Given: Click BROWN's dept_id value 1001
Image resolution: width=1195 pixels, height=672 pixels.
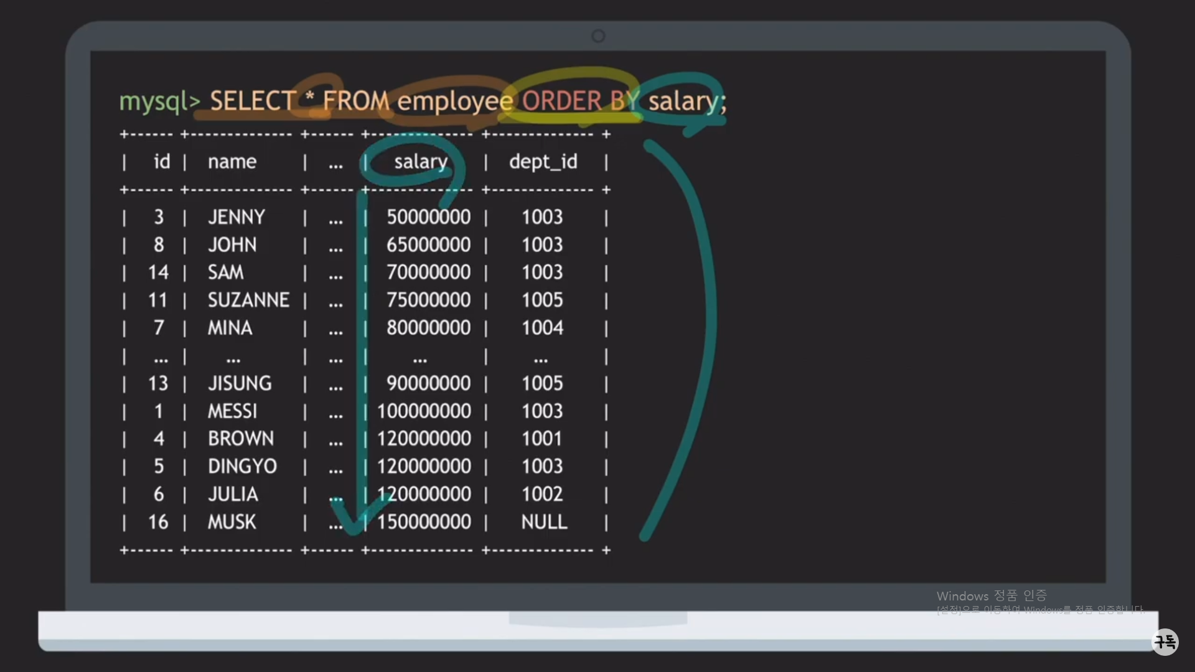Looking at the screenshot, I should [542, 439].
